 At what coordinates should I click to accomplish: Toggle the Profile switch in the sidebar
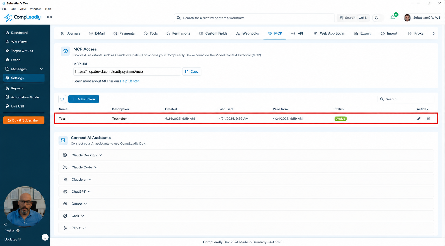pos(18,231)
